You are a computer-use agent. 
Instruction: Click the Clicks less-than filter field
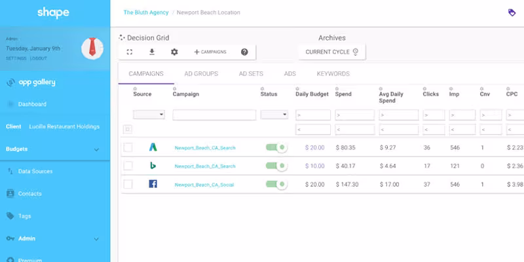click(x=434, y=129)
